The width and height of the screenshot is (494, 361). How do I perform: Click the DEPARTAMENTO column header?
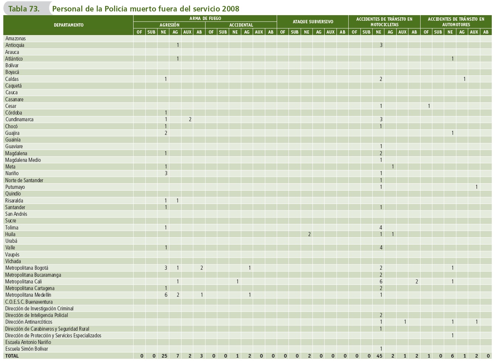pyautogui.click(x=69, y=25)
